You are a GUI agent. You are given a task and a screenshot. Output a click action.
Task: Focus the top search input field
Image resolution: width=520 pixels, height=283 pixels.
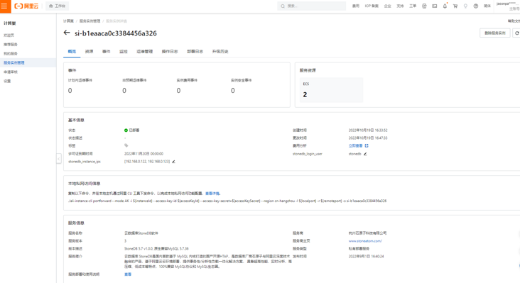pyautogui.click(x=311, y=6)
